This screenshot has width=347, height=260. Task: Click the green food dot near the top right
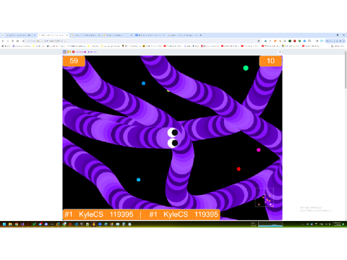[246, 68]
